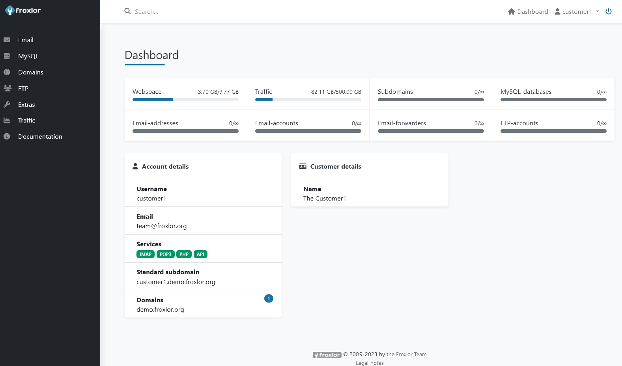Click the Email envelope icon
This screenshot has width=622, height=366.
[7, 40]
